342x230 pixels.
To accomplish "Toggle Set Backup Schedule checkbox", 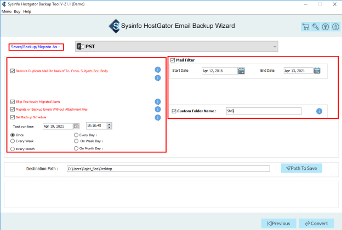I will coord(13,117).
